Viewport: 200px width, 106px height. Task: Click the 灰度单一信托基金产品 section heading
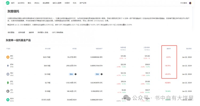pyautogui.click(x=18, y=40)
